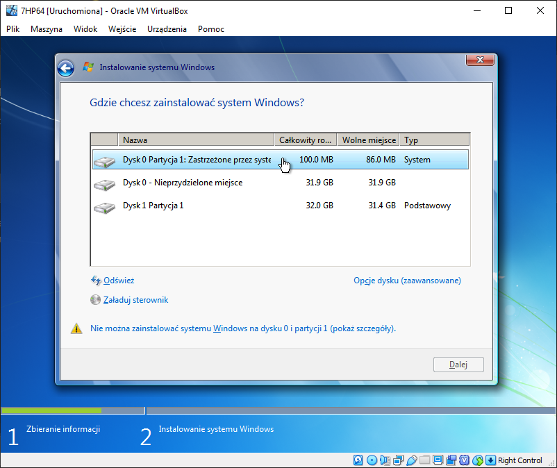Maximize the VirtualBox window
Screen dimensions: 557x468
pos(508,10)
